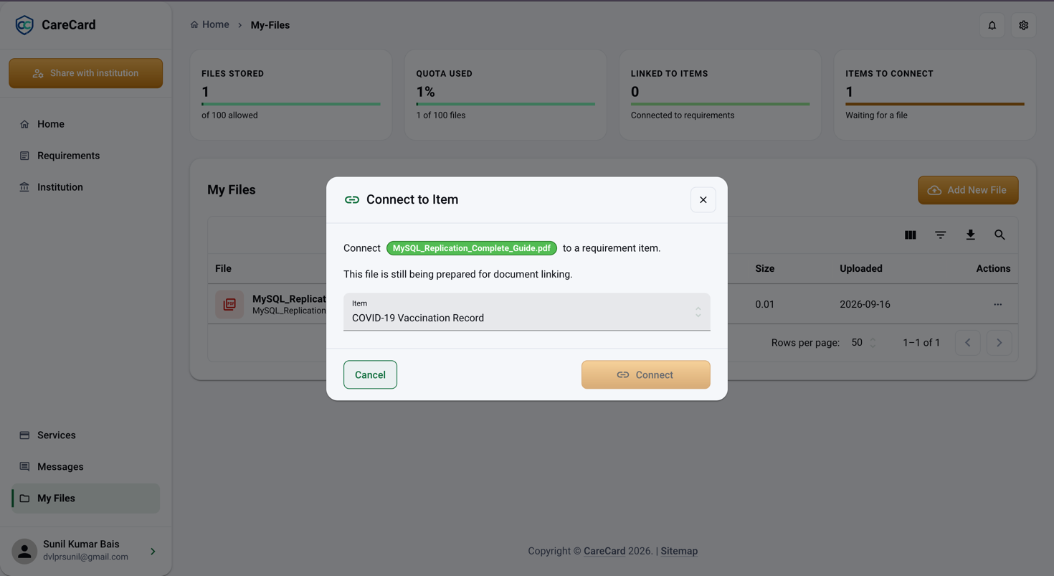The image size is (1054, 576).
Task: Open Messages in the sidebar
Action: pyautogui.click(x=86, y=467)
